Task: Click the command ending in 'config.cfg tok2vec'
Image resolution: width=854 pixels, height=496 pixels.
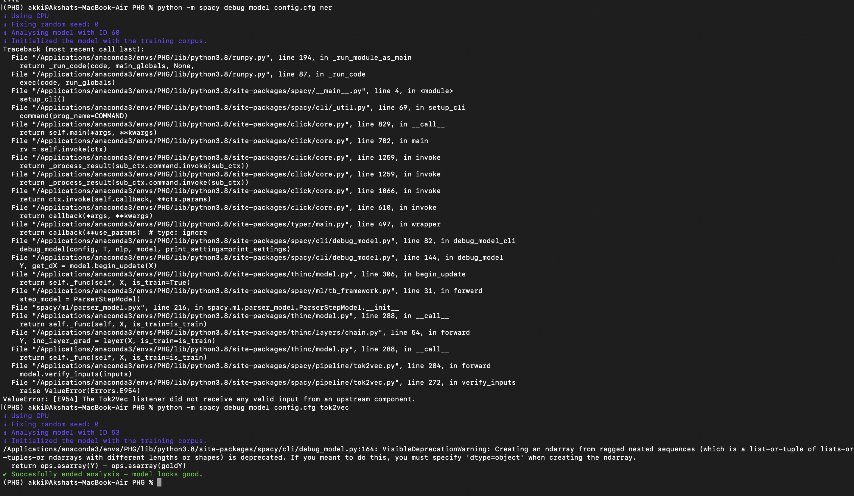Action: pyautogui.click(x=253, y=408)
